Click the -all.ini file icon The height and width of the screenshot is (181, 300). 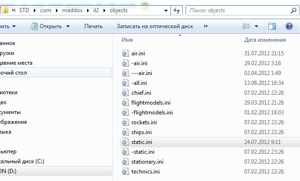click(x=125, y=83)
